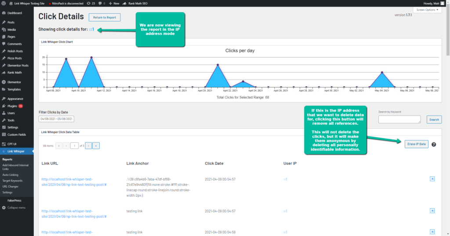Open the comments bubble in admin bar
This screenshot has height=236, width=450.
click(x=102, y=4)
